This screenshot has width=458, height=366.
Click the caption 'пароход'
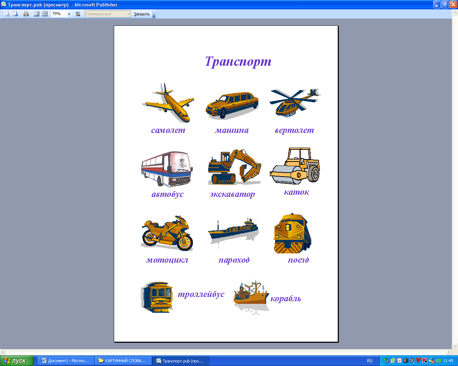(x=234, y=260)
